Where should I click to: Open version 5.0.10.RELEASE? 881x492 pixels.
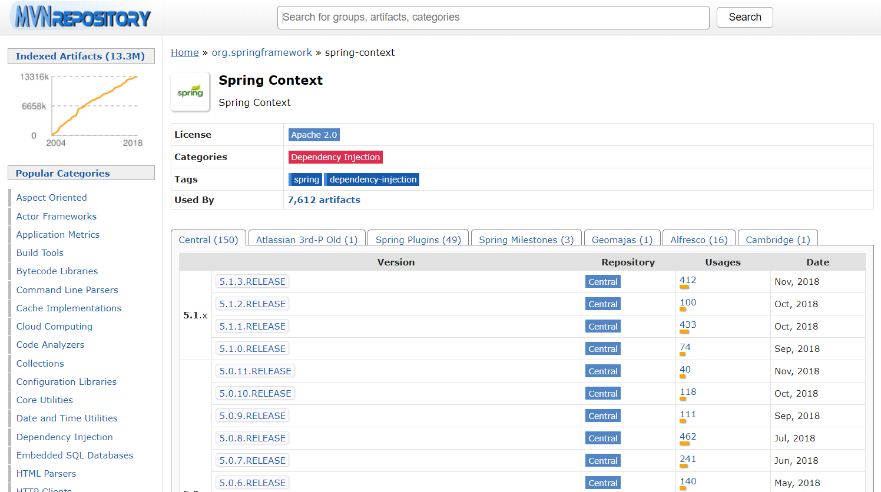[x=255, y=394]
